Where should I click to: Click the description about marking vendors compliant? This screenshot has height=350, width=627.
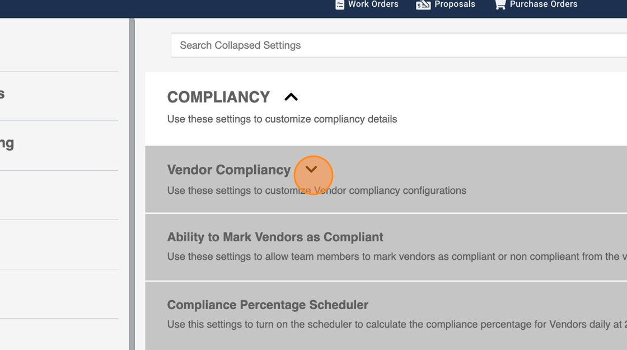[392, 256]
